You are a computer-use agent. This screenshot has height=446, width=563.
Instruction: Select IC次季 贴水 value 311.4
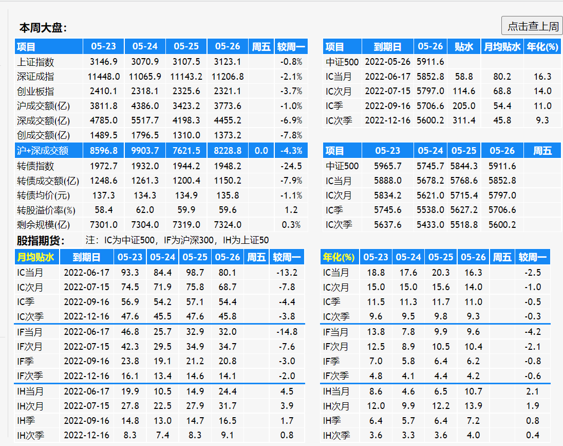464,120
